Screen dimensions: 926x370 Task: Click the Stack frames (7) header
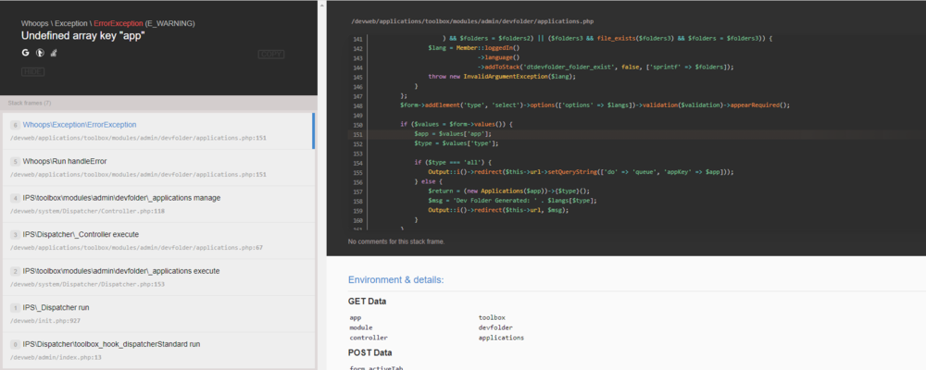pyautogui.click(x=30, y=103)
